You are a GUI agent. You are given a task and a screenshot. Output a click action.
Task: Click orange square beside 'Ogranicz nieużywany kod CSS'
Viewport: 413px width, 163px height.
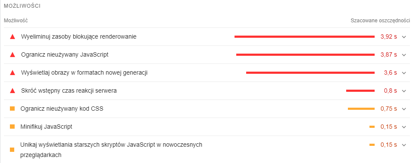click(12, 109)
